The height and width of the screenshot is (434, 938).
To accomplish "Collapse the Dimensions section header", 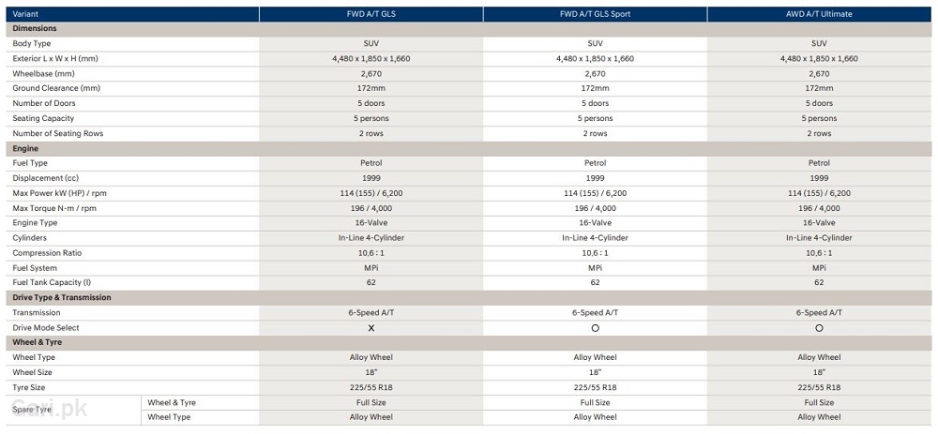I will point(35,28).
